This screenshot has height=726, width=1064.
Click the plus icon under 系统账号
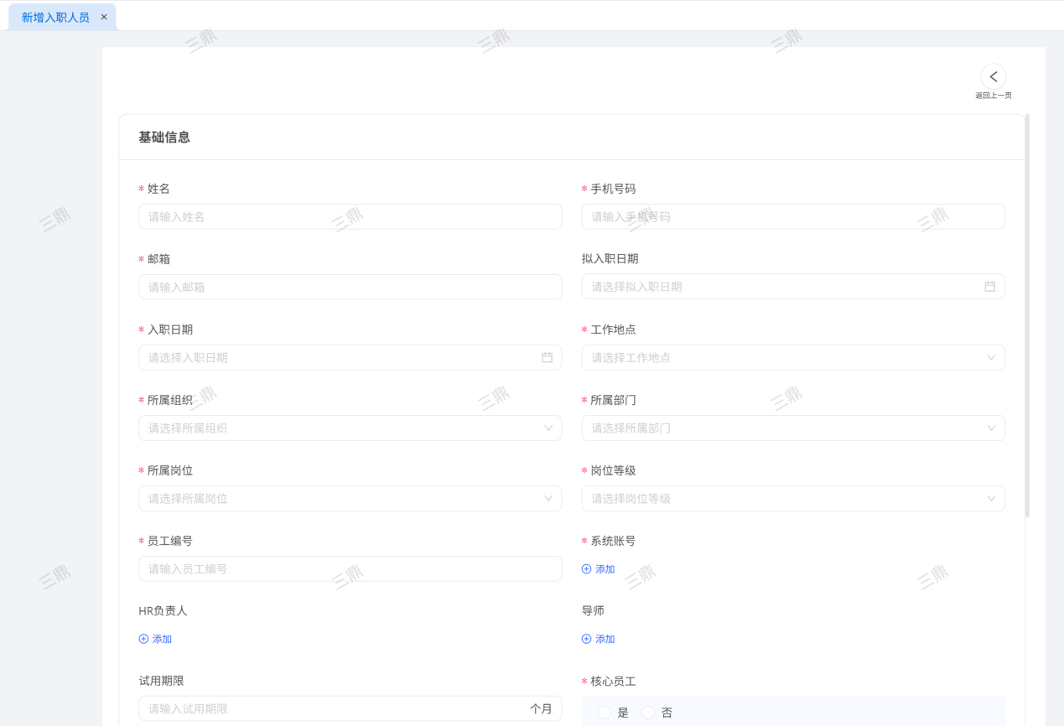[x=586, y=569]
